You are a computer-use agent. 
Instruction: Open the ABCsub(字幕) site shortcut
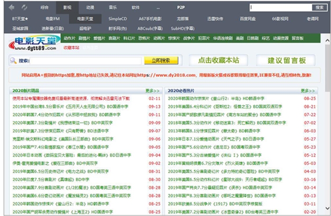point(150,28)
